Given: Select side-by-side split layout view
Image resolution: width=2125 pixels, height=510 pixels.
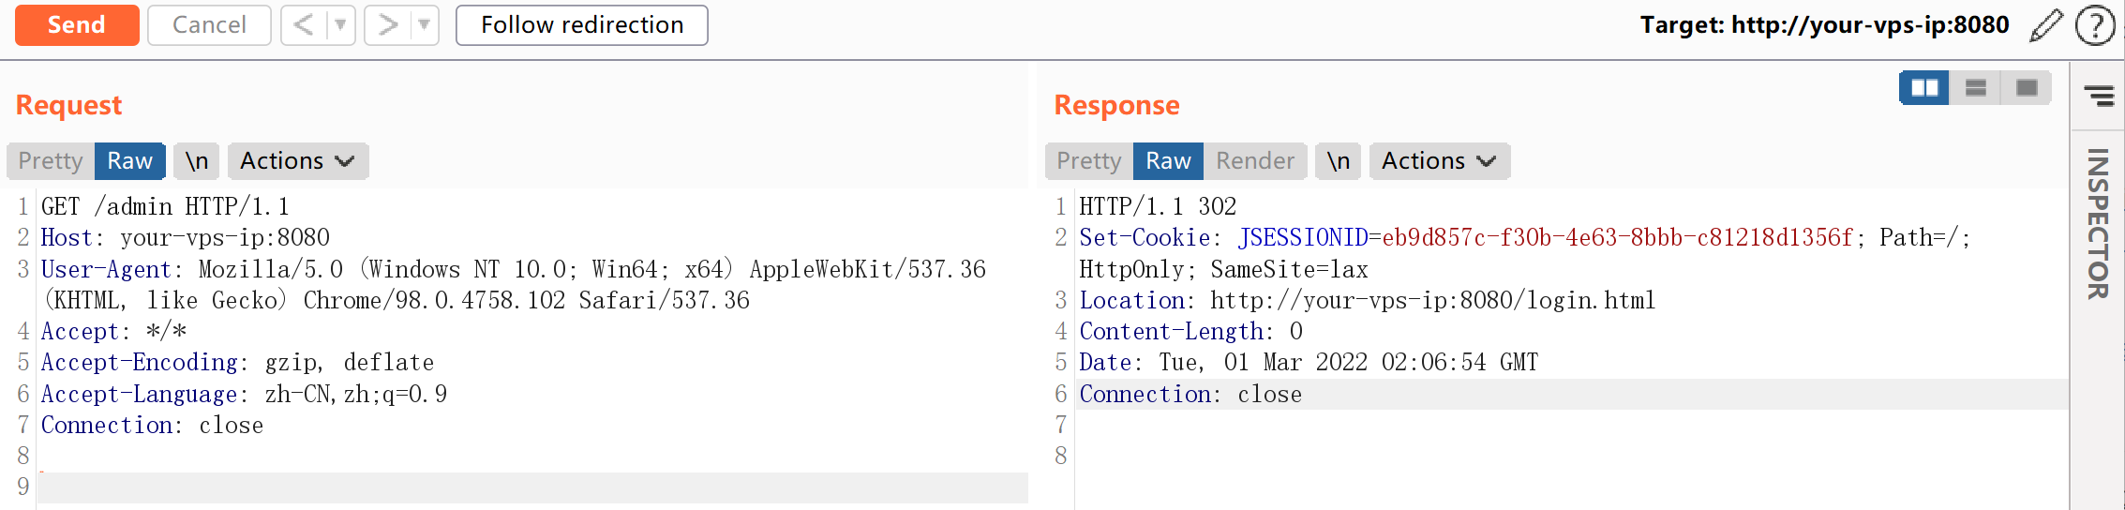Looking at the screenshot, I should [x=1924, y=88].
